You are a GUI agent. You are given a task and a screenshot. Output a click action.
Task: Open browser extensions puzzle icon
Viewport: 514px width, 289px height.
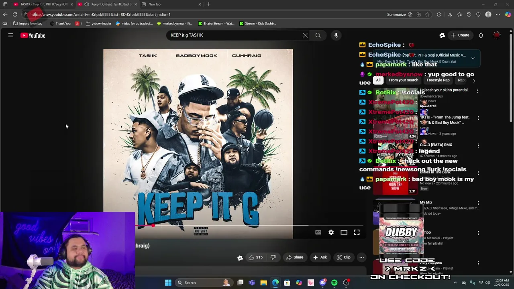pyautogui.click(x=439, y=14)
